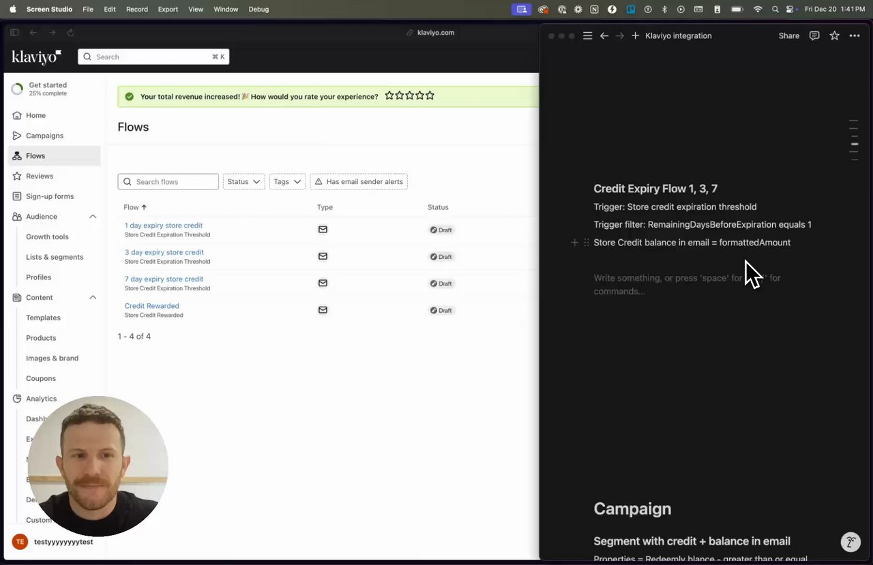Click the Klaviyo global Search box
This screenshot has height=565, width=873.
tap(153, 57)
